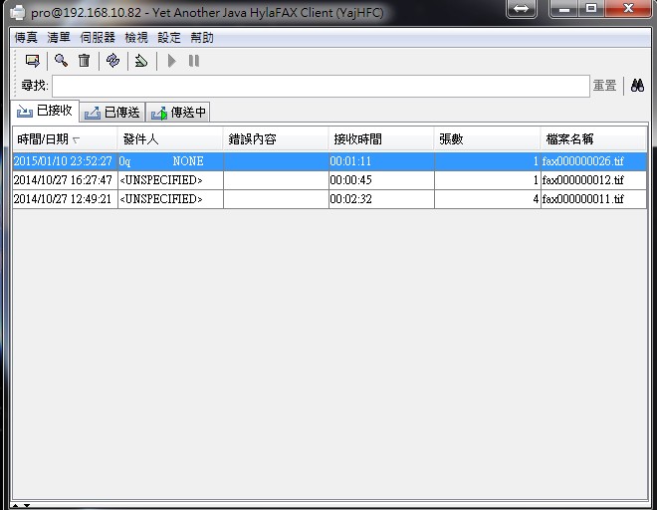This screenshot has height=510, width=657.
Task: Click receive time 00:00:45 cell
Action: click(x=381, y=180)
